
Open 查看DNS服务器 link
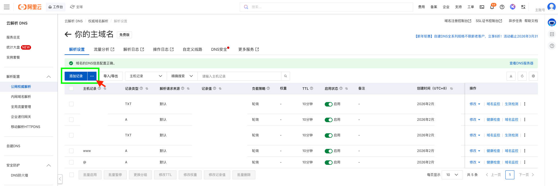(x=521, y=63)
